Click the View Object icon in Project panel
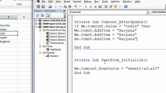The width and height of the screenshot is (166, 93). coord(42,16)
